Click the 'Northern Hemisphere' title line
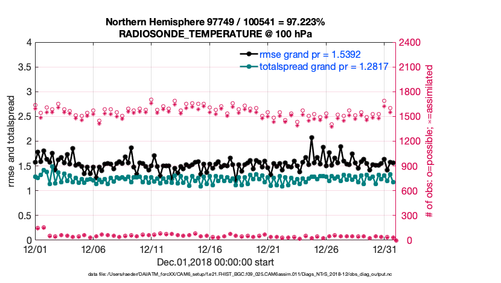The image size is (501, 283). point(215,22)
